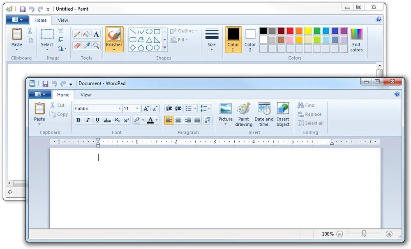Viewport: 411px width, 249px height.
Task: Click Color 1 button in Paint
Action: 233,39
